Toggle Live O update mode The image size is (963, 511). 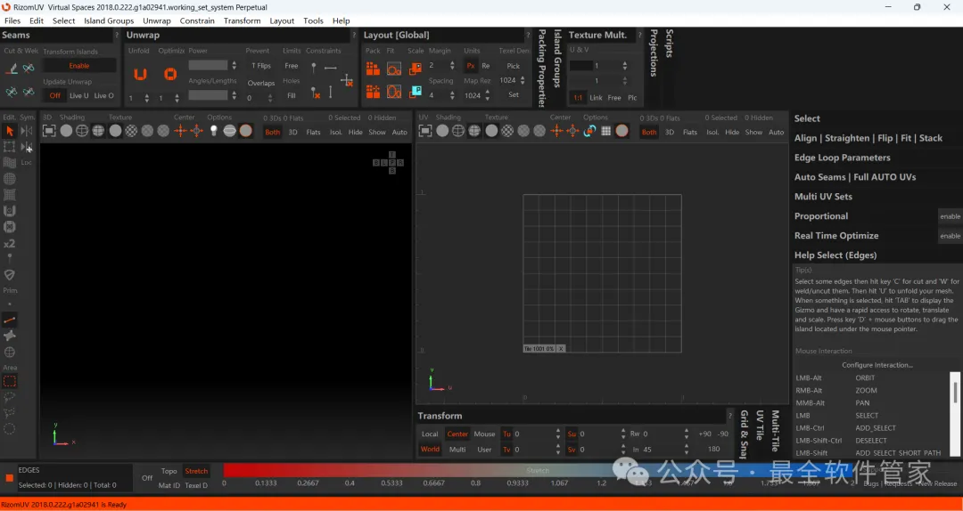[103, 95]
